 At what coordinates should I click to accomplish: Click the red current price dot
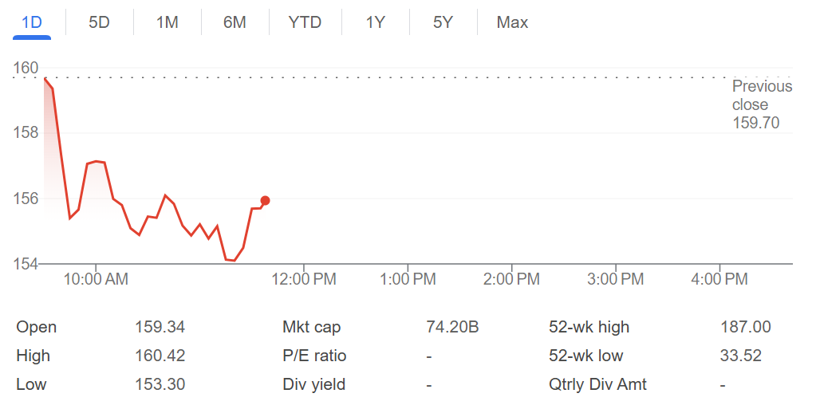(265, 201)
